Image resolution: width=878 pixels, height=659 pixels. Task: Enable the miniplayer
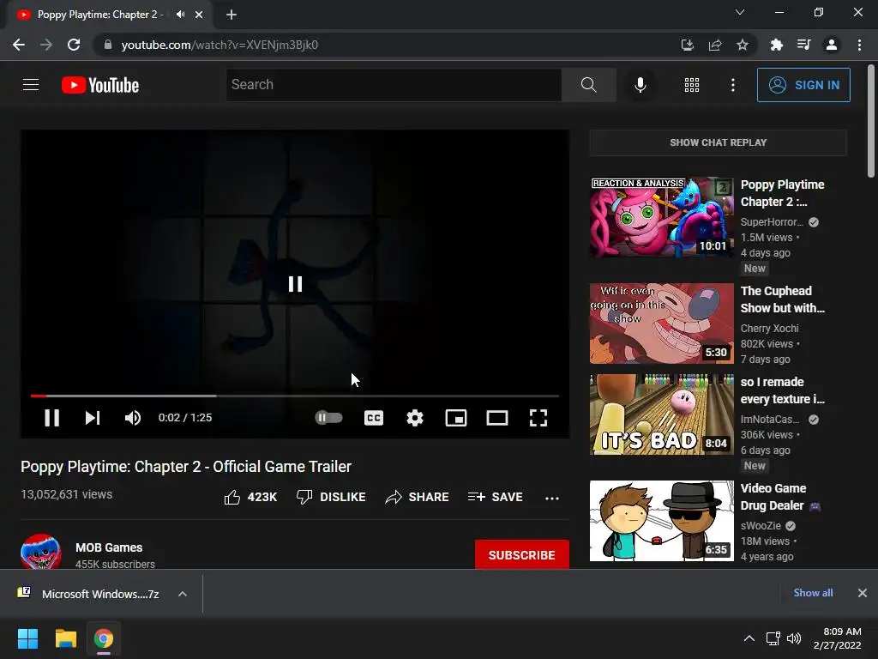(x=456, y=418)
